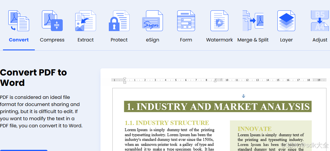The image size is (330, 151).
Task: Click the Protect padlock icon
Action: point(119,21)
